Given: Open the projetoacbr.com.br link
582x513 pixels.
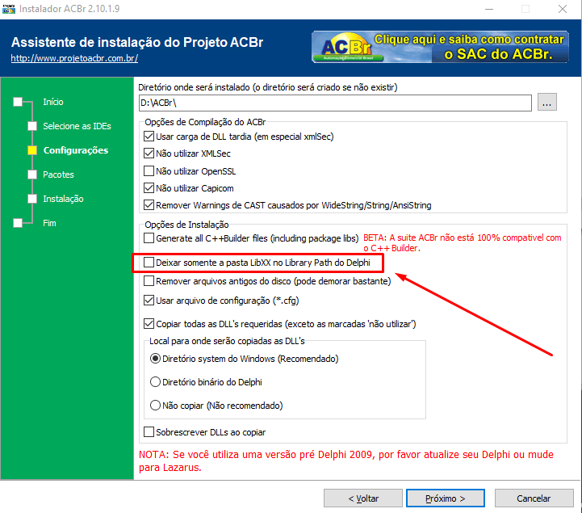Looking at the screenshot, I should point(74,58).
